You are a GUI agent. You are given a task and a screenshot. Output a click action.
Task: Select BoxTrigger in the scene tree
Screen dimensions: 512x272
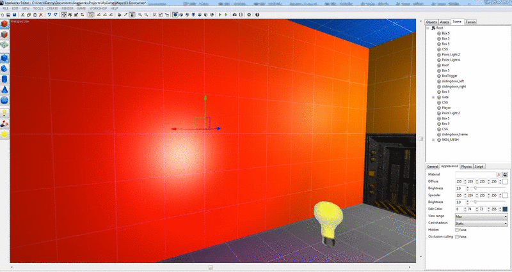449,76
